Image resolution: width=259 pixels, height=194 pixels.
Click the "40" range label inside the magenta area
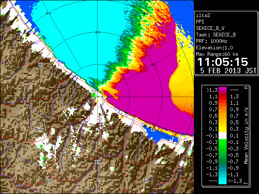click(154, 65)
